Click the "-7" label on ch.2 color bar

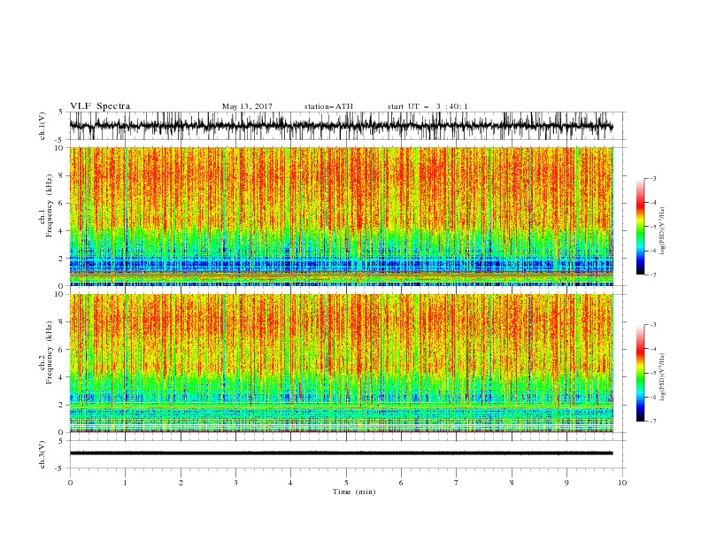point(653,422)
